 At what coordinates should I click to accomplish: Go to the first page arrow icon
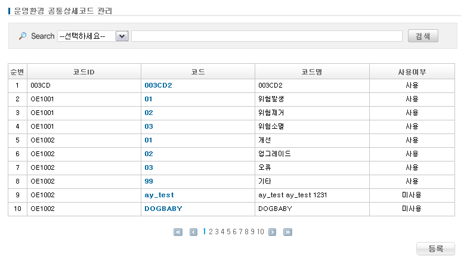[178, 232]
